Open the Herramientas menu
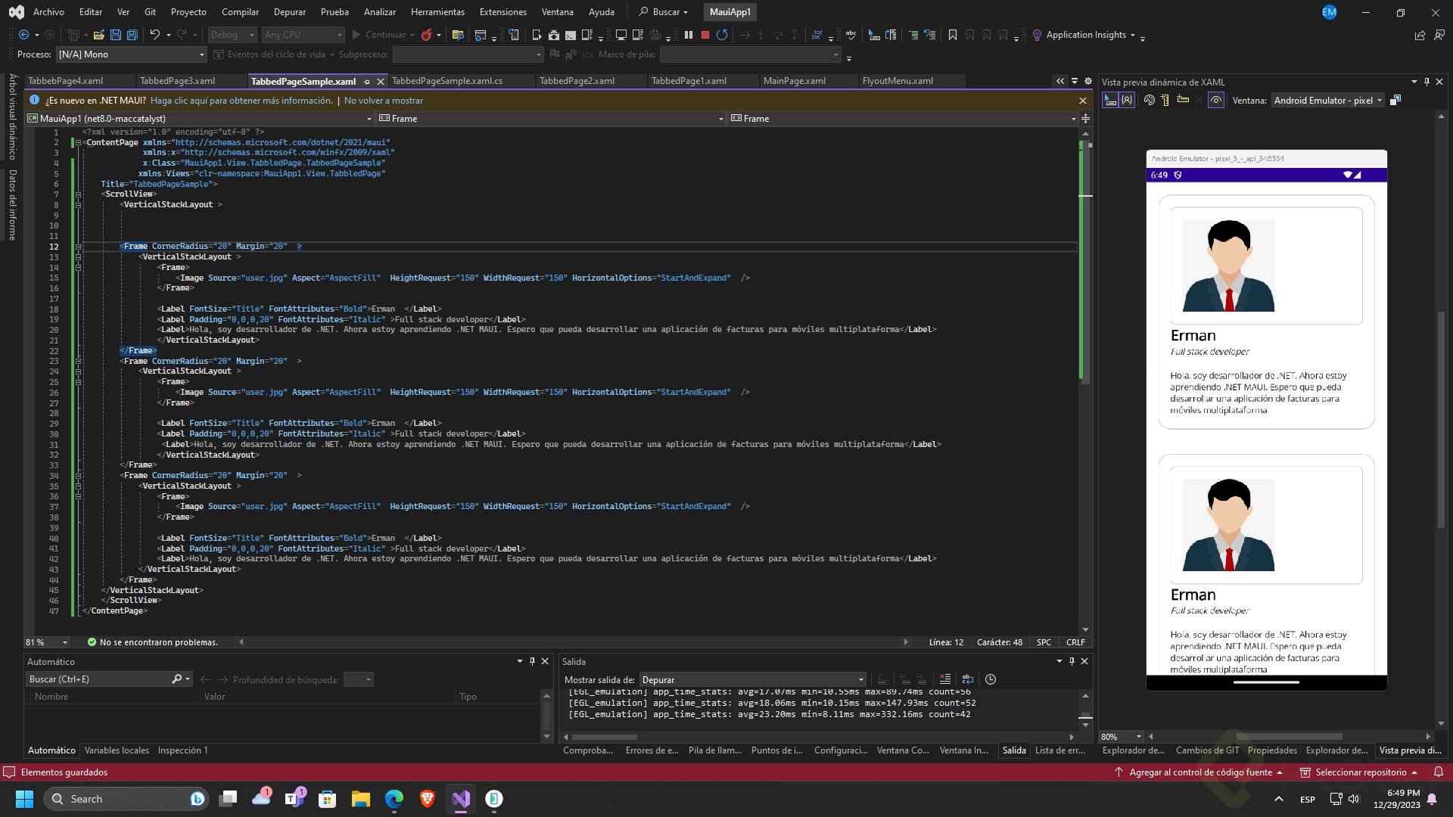This screenshot has height=817, width=1453. pyautogui.click(x=437, y=12)
